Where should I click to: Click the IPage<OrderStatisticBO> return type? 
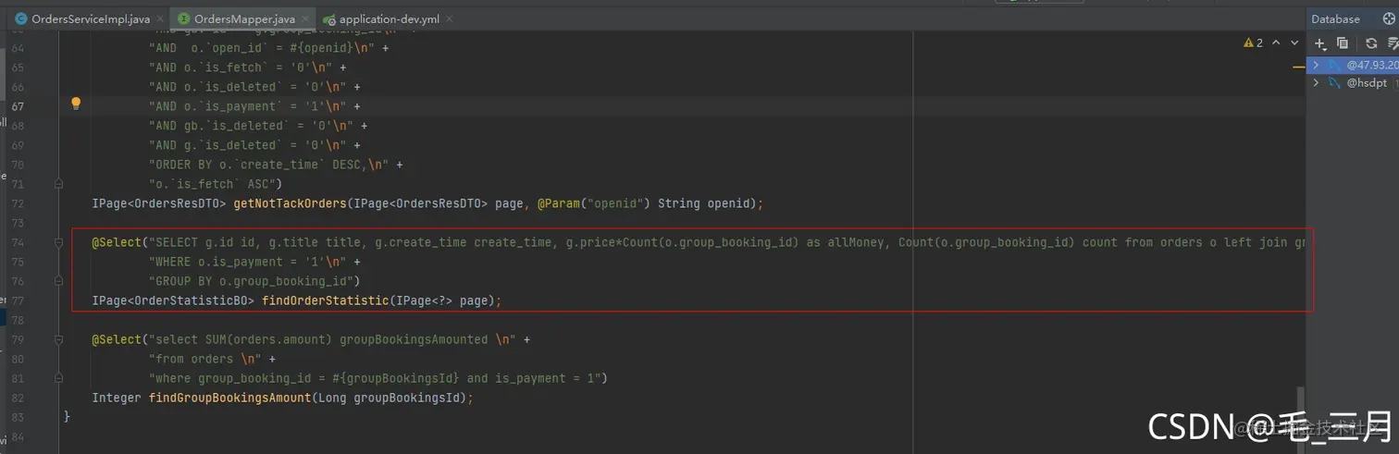[173, 301]
